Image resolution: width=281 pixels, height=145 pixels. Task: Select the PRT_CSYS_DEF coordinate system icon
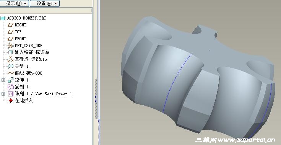coord(10,46)
